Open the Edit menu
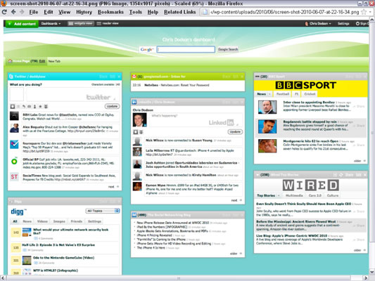Screen dimensions: 375x281 tap(49, 12)
